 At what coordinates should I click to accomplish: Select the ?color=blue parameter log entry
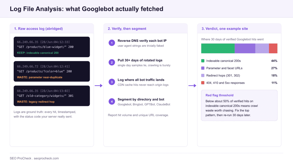pyautogui.click(x=52, y=71)
